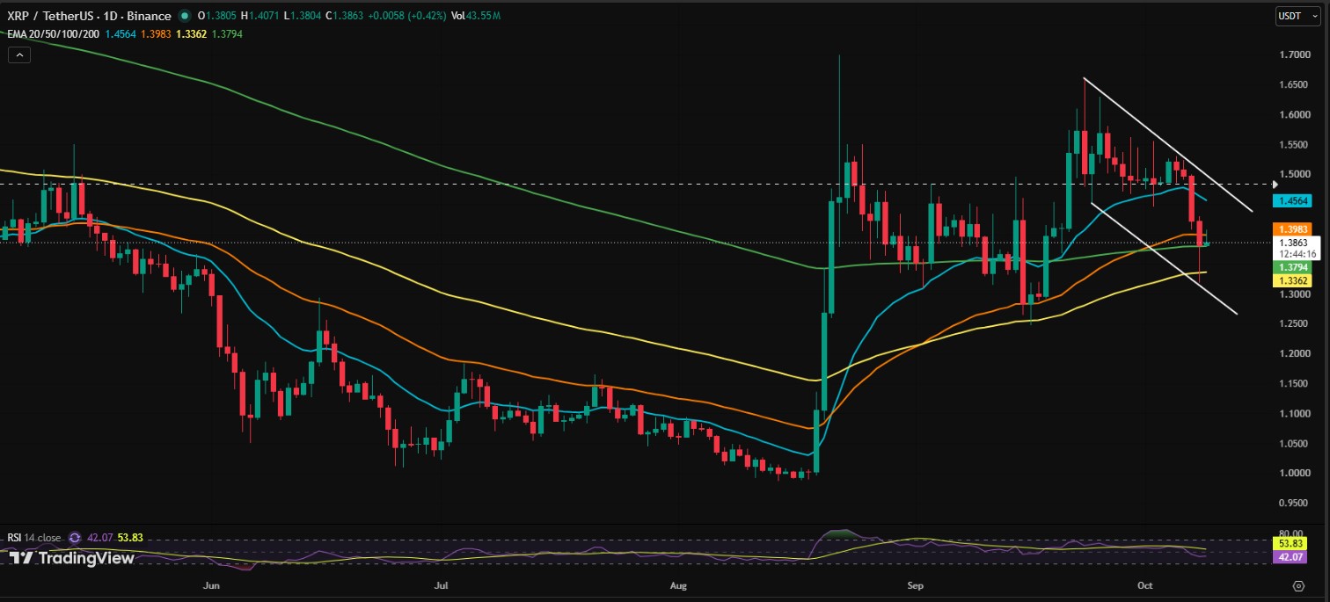Select the upper white descending channel trendline
Viewport: 1330px width, 602px height.
tap(1168, 146)
